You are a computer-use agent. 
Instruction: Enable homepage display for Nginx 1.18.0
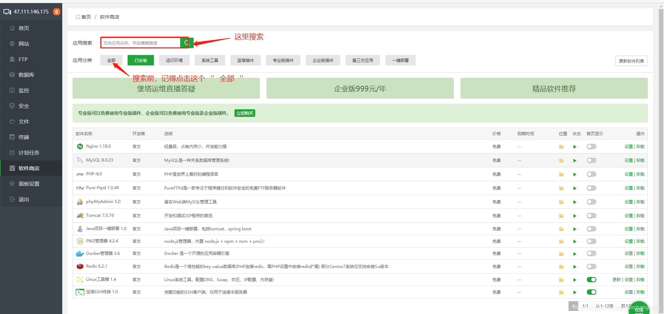point(591,147)
